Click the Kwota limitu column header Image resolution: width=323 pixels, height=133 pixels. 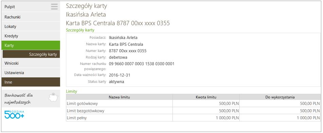tap(206, 97)
